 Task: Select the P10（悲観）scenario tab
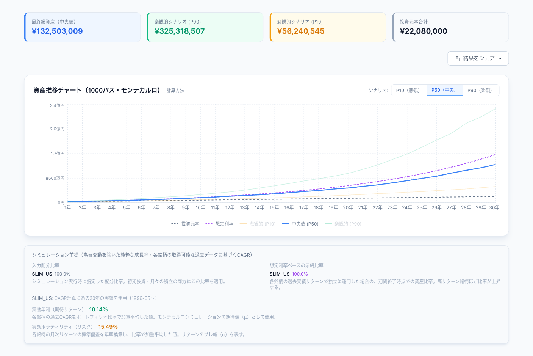click(409, 90)
